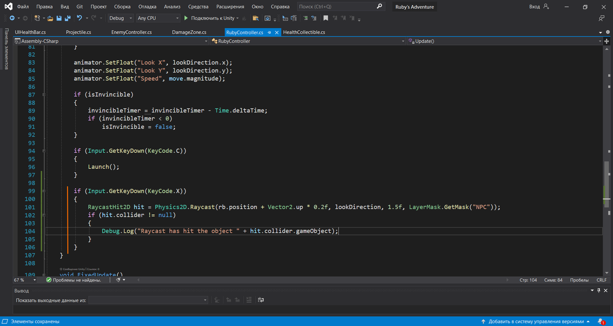Click the Подключить к Unity play icon
Viewport: 613px width, 326px height.
(185, 18)
